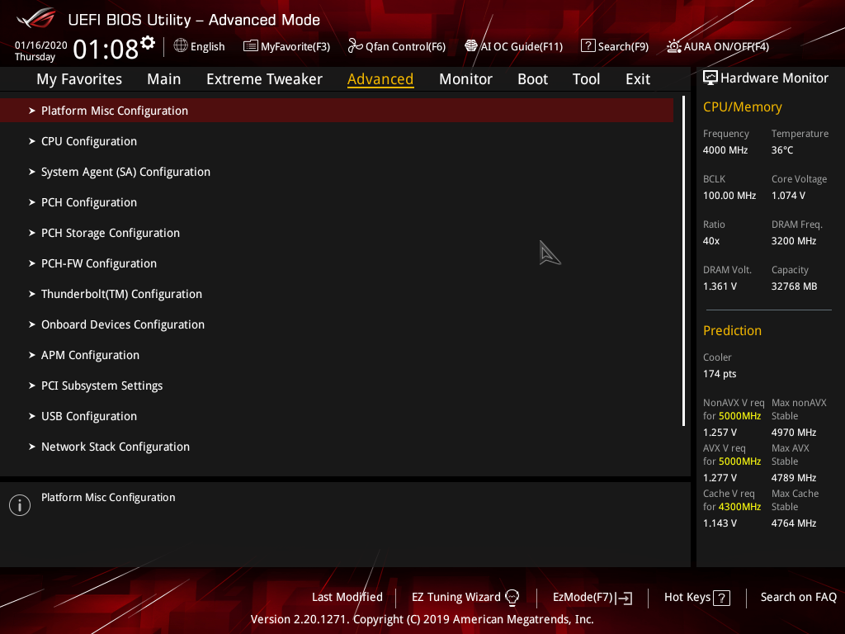
Task: Click CPU frequency value 4000 MHz
Action: 725,150
